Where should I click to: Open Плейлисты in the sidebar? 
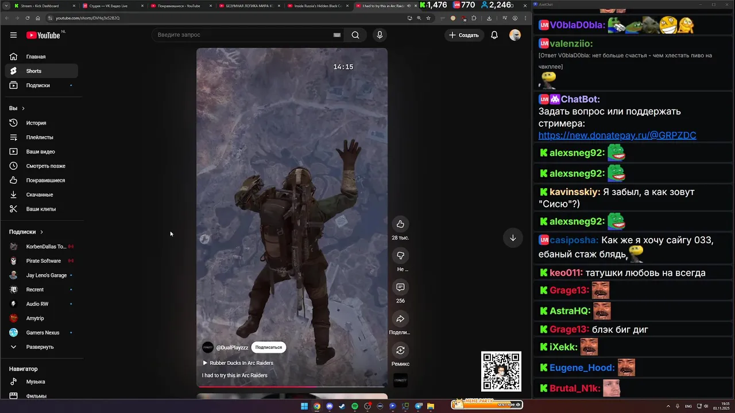(41, 137)
